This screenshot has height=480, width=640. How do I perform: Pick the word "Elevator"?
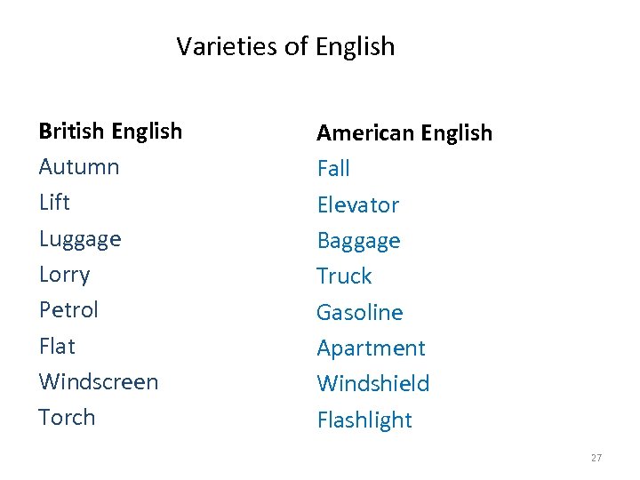coord(358,204)
